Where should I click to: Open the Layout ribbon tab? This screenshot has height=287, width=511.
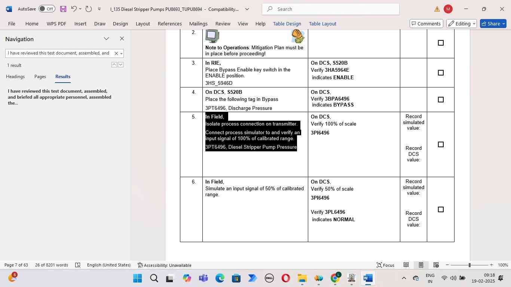tap(143, 24)
